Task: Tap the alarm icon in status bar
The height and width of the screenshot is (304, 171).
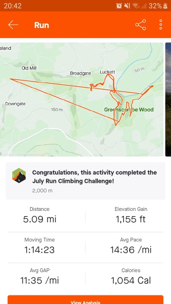Action: [119, 6]
